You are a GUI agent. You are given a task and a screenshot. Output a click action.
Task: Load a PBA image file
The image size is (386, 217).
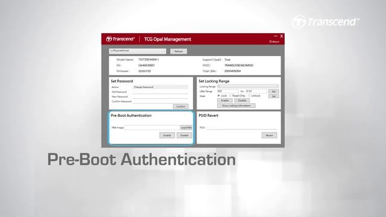(186, 127)
